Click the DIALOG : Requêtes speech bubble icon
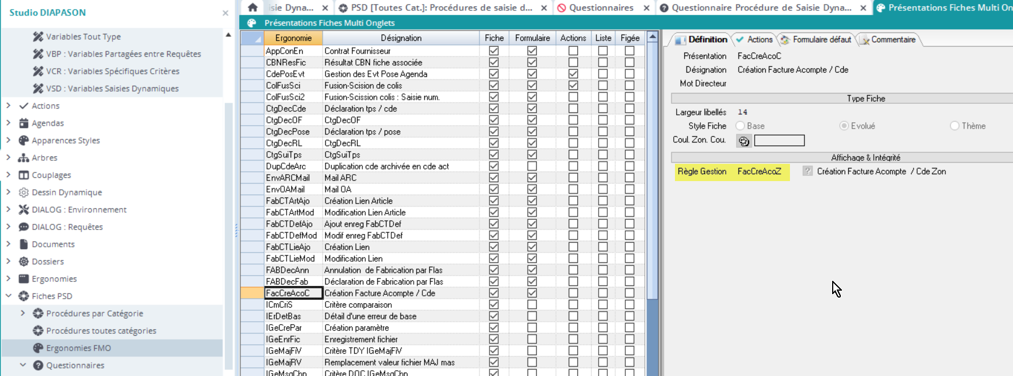 [x=24, y=227]
